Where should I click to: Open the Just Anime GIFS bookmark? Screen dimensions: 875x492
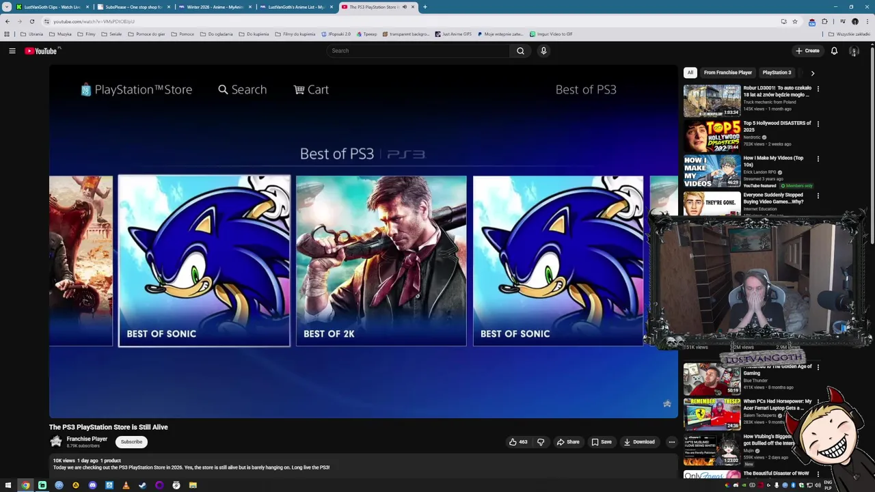(453, 33)
